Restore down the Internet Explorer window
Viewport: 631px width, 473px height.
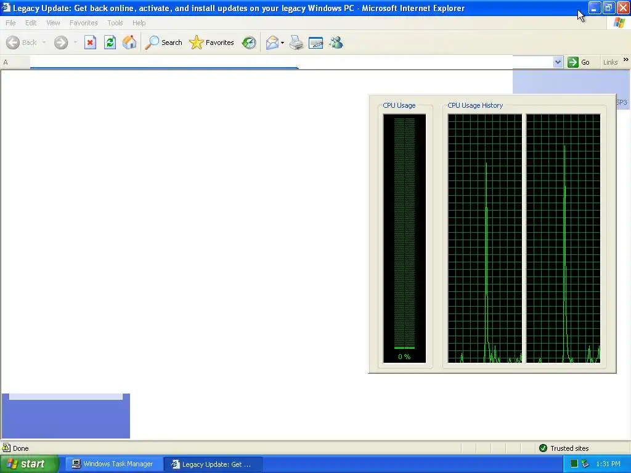(x=608, y=7)
